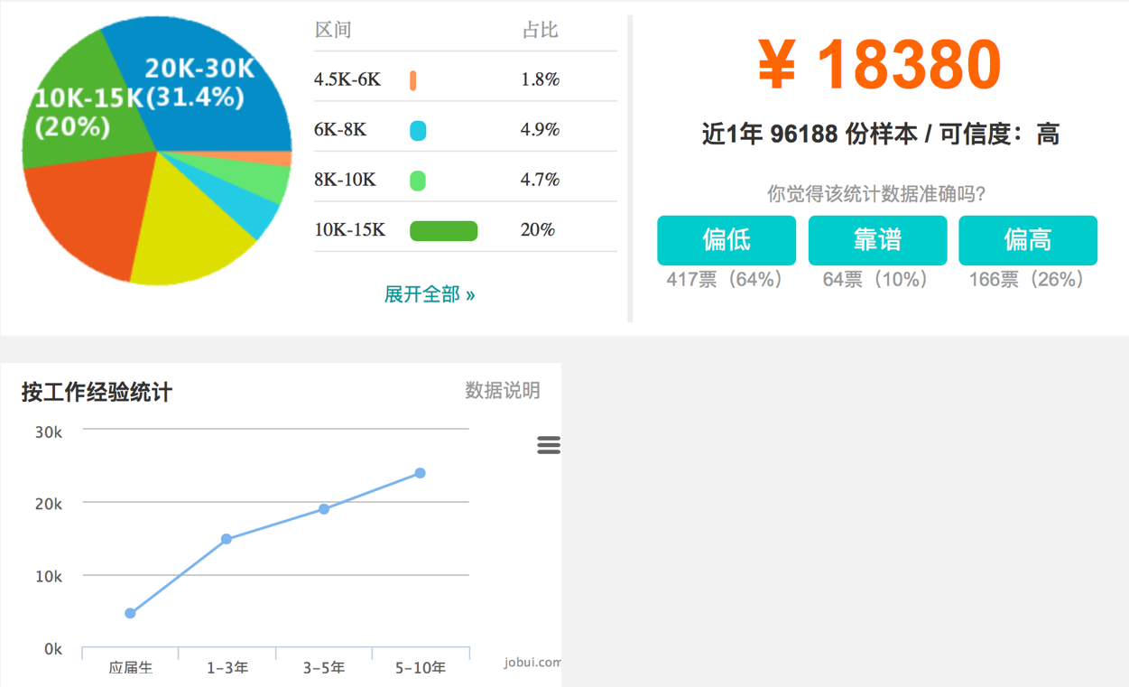Screen dimensions: 1129x687
Task: Click the 1.8% percentage value
Action: coord(540,80)
